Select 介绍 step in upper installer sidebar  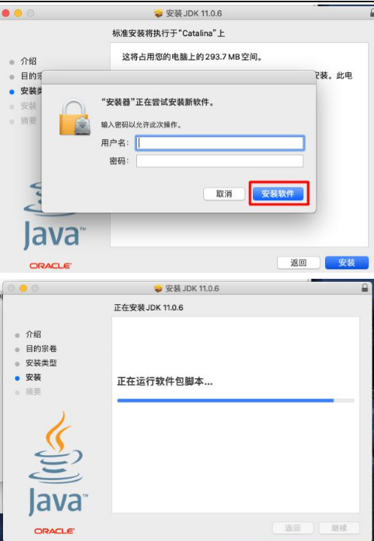point(29,62)
